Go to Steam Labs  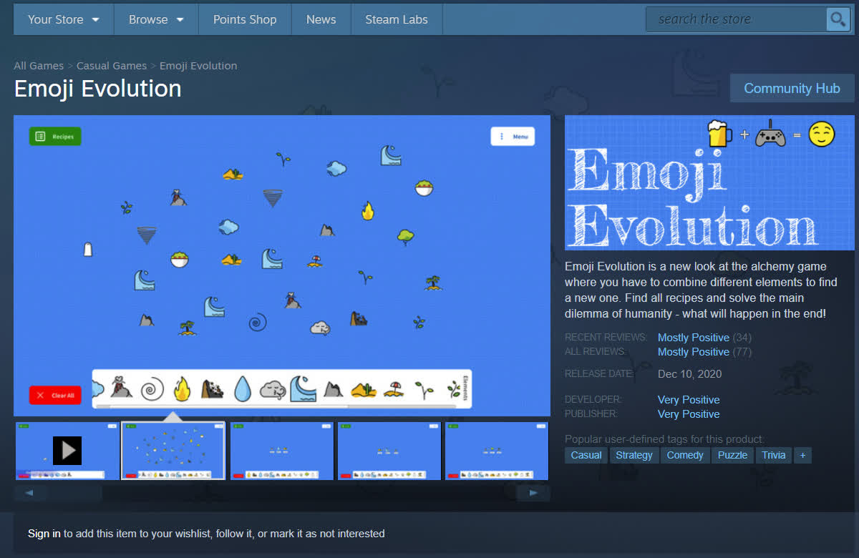tap(397, 19)
